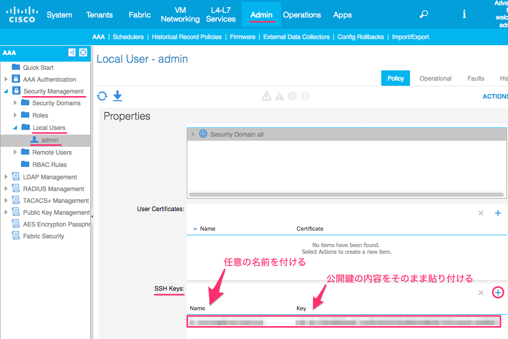The image size is (508, 339).
Task: Open the System menu
Action: click(x=60, y=15)
